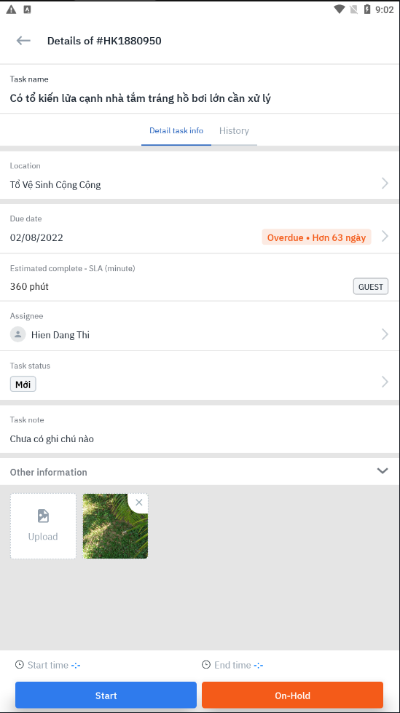Tap the battery icon in status bar
This screenshot has width=400, height=713.
pos(367,9)
